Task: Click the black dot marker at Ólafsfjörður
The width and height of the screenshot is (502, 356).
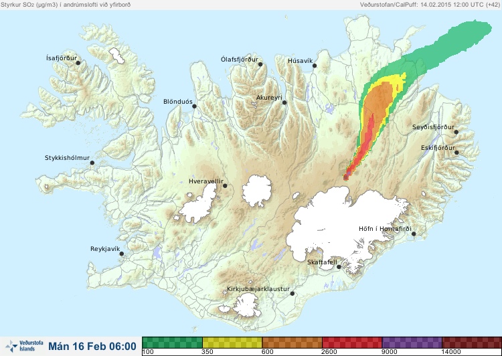Action: (x=260, y=64)
